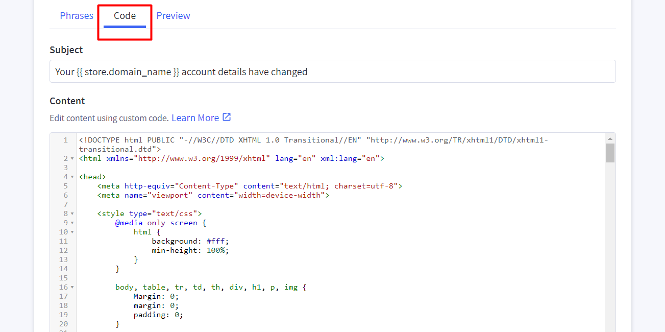This screenshot has height=332, width=665.
Task: Switch to the Phrases tab
Action: click(77, 16)
